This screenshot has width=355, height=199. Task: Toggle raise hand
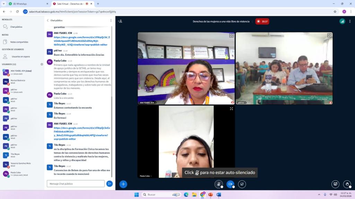click(x=347, y=184)
